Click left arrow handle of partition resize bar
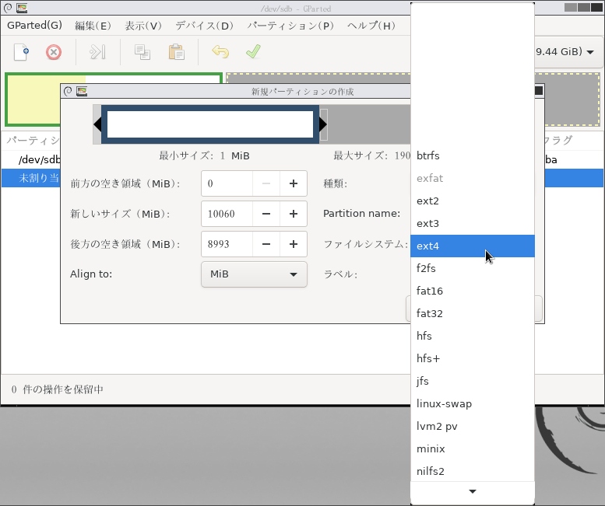Screen dimensions: 605x506 coord(97,124)
